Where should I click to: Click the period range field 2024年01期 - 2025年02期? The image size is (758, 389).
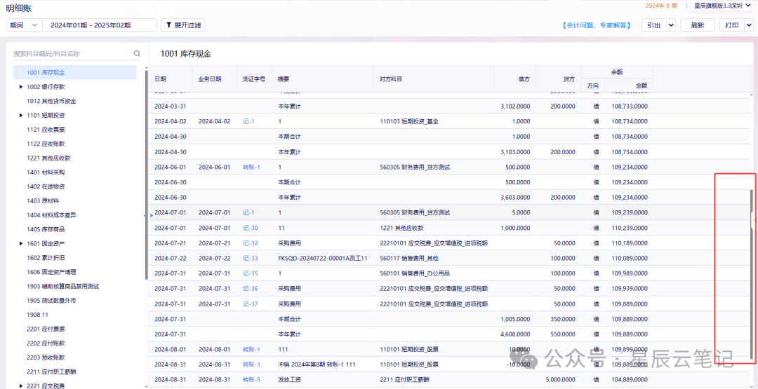100,25
